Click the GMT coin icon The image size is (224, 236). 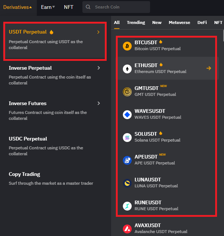(127, 92)
